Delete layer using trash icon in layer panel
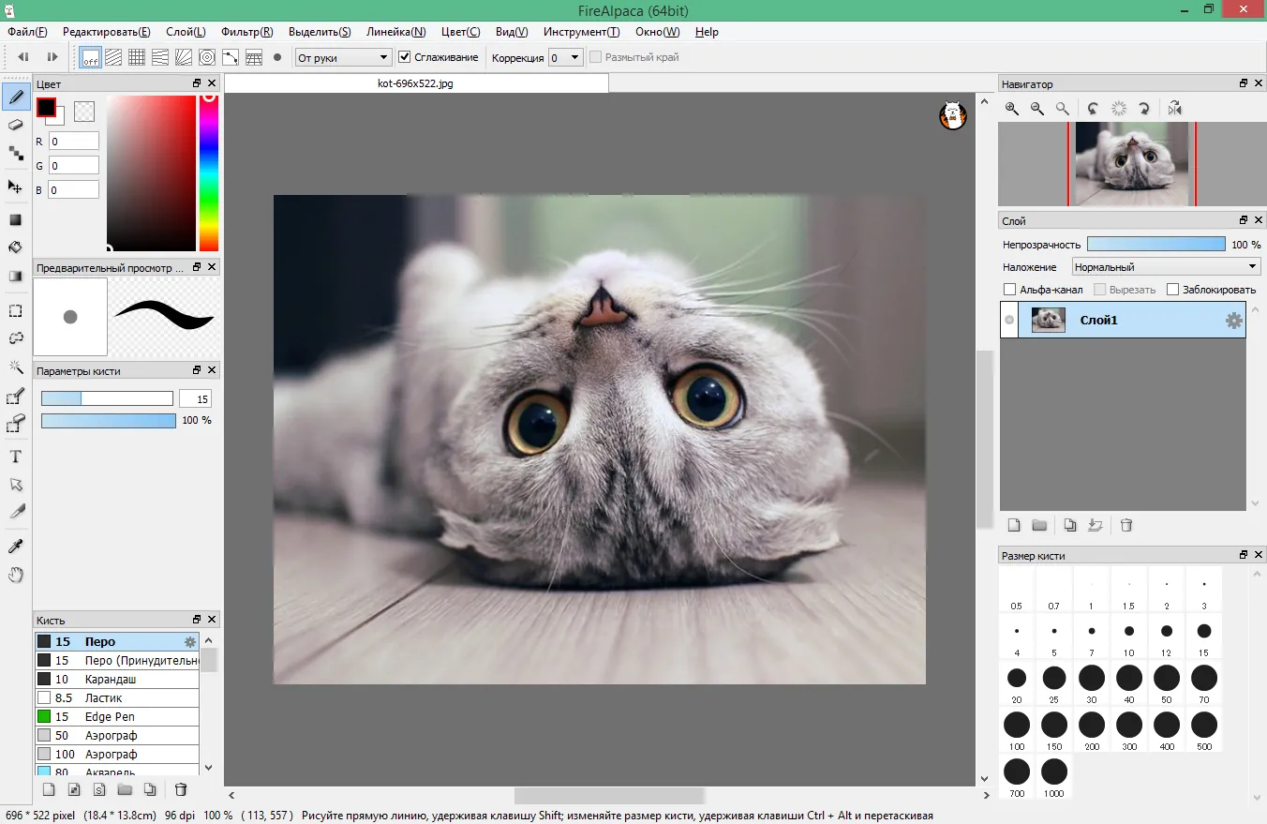1267x824 pixels. point(1127,525)
